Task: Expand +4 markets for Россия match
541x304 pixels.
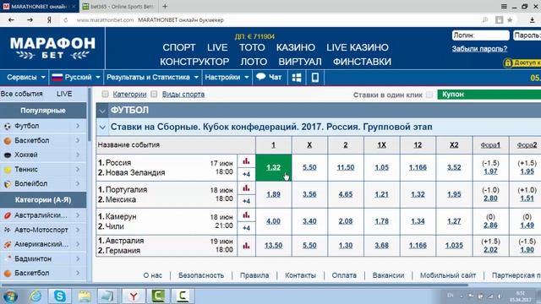Action: pyautogui.click(x=246, y=174)
